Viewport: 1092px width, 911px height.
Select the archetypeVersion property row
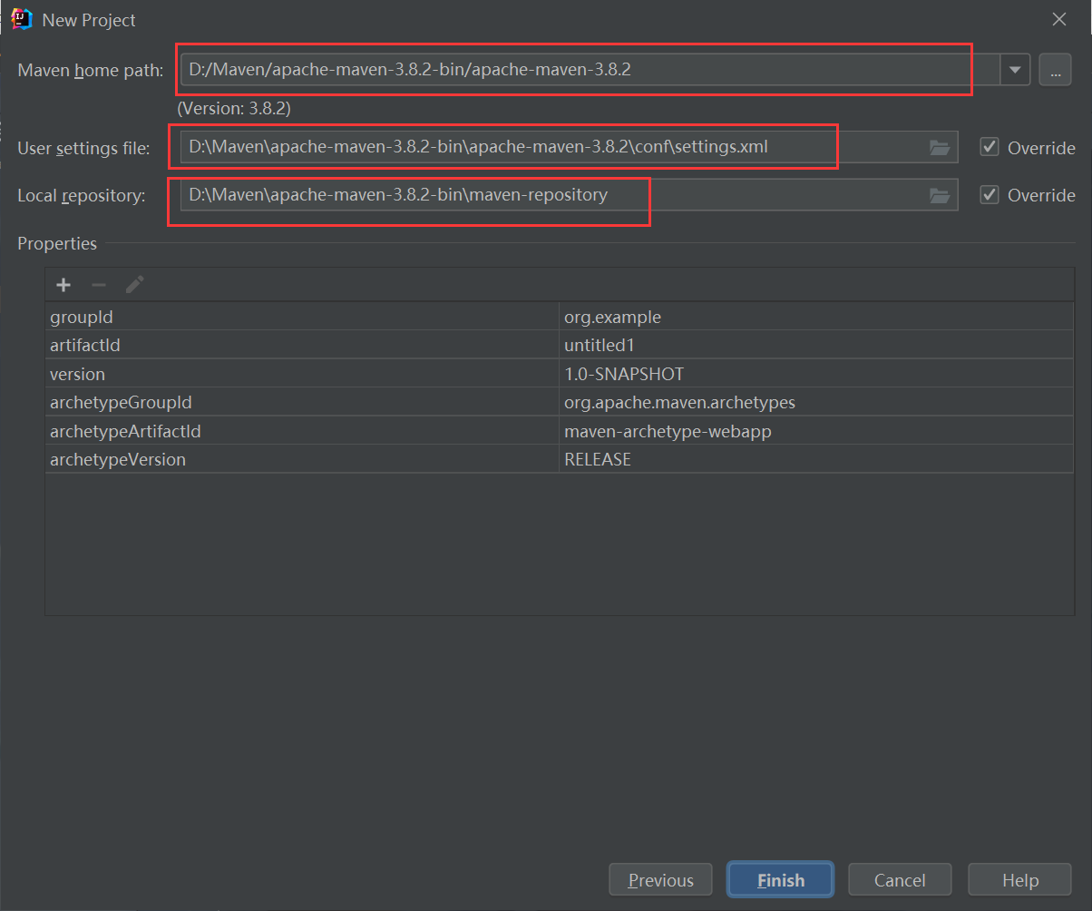coord(560,459)
